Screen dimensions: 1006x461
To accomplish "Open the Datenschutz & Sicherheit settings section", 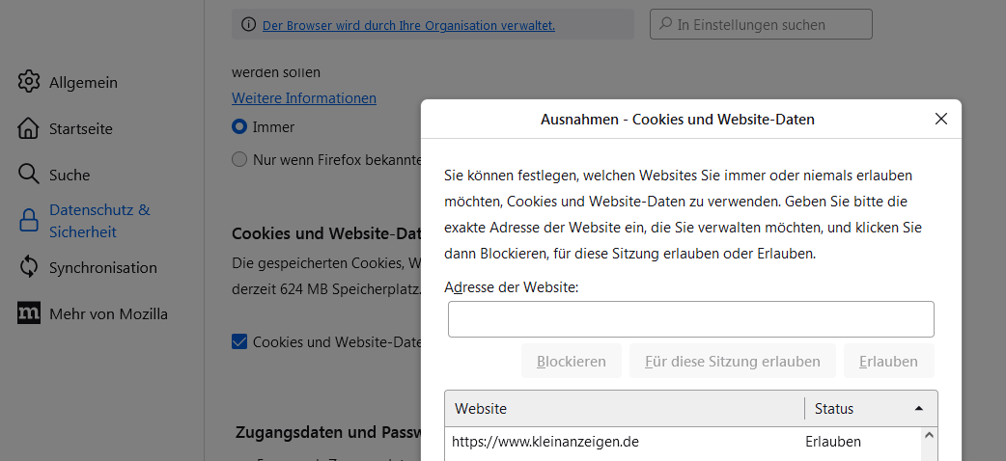I will click(99, 221).
